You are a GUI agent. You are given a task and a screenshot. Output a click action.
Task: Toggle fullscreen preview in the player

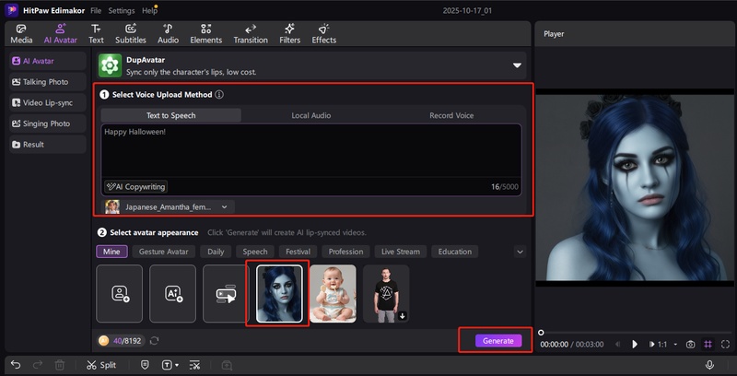(724, 344)
